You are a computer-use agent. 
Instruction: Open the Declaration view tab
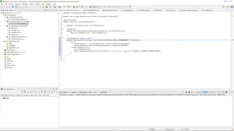point(83,92)
